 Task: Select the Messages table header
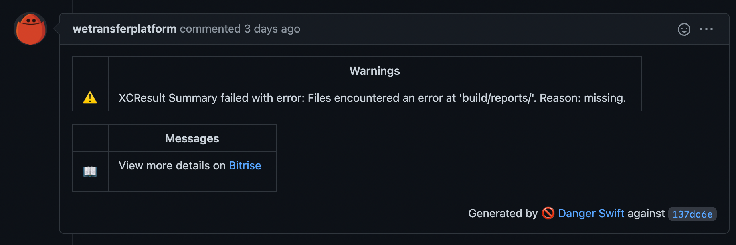point(192,138)
